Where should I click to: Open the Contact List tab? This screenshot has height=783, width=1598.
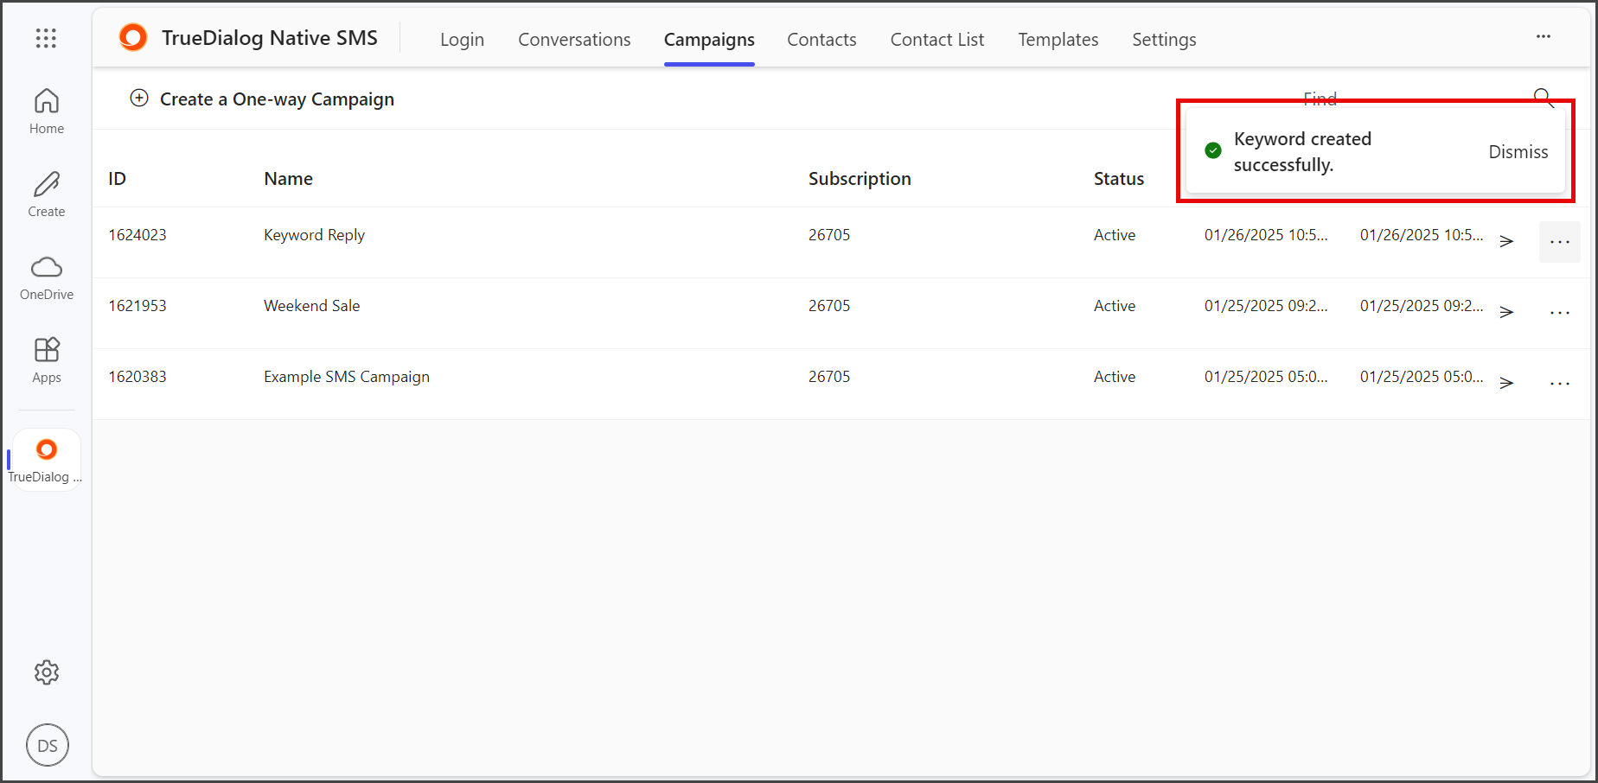[x=937, y=40]
